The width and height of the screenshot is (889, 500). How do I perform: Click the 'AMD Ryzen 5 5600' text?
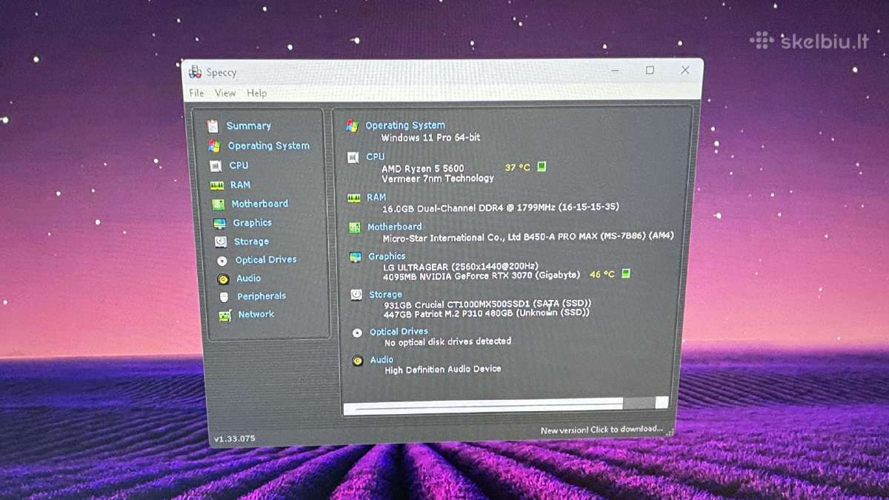point(423,168)
